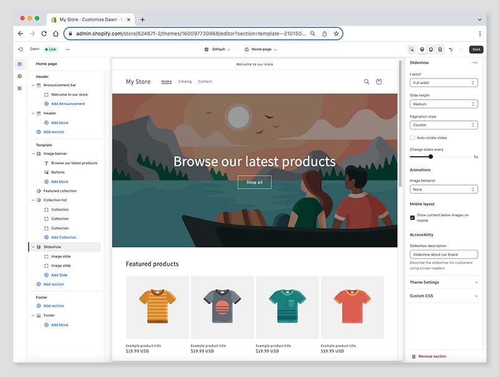
Task: Toggle the inspector selection tool
Action: [412, 49]
